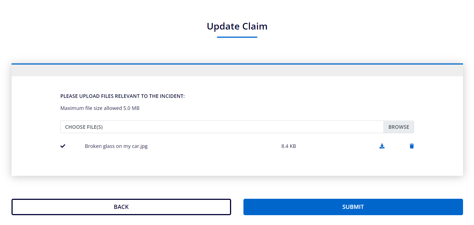
Task: Click the Update Claim heading
Action: pos(237,26)
